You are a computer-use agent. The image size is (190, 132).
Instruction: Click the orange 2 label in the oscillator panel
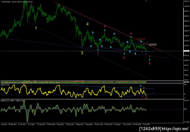[143, 88]
